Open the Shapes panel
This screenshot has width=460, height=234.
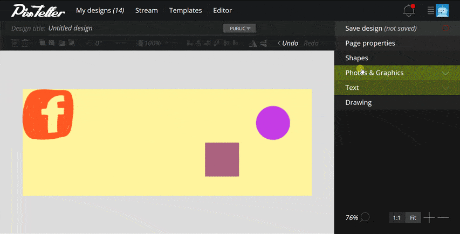click(x=397, y=58)
